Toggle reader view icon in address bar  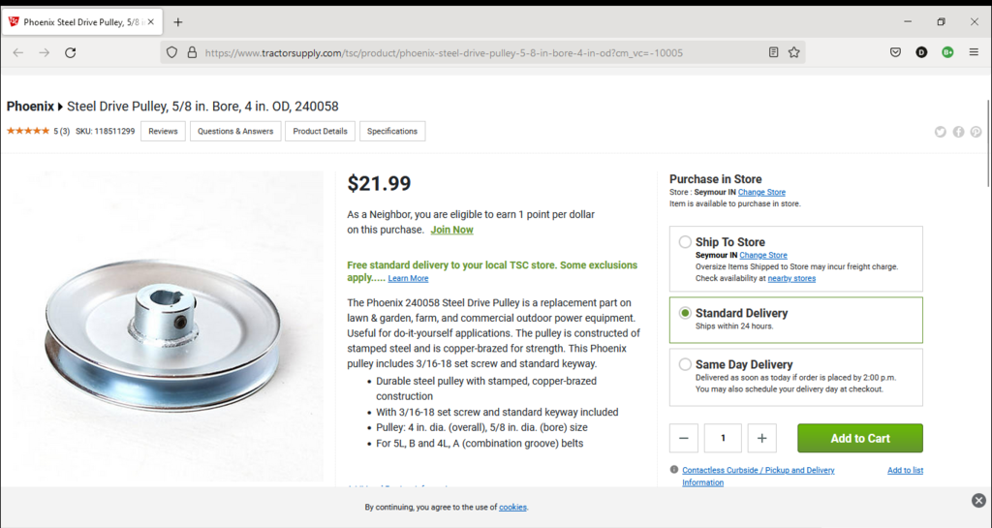pyautogui.click(x=773, y=52)
